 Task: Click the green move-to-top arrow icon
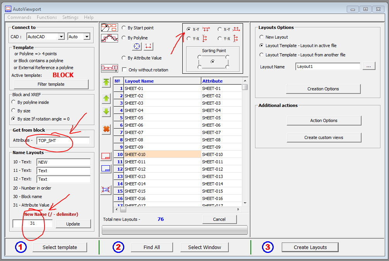tap(106, 82)
